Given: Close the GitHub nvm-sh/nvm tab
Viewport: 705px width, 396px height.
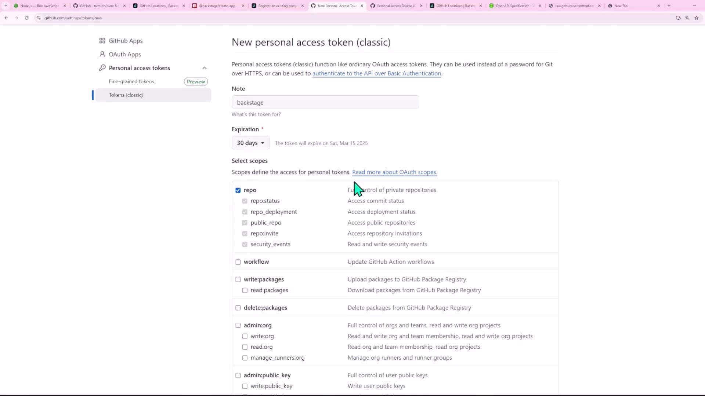Looking at the screenshot, I should point(124,6).
